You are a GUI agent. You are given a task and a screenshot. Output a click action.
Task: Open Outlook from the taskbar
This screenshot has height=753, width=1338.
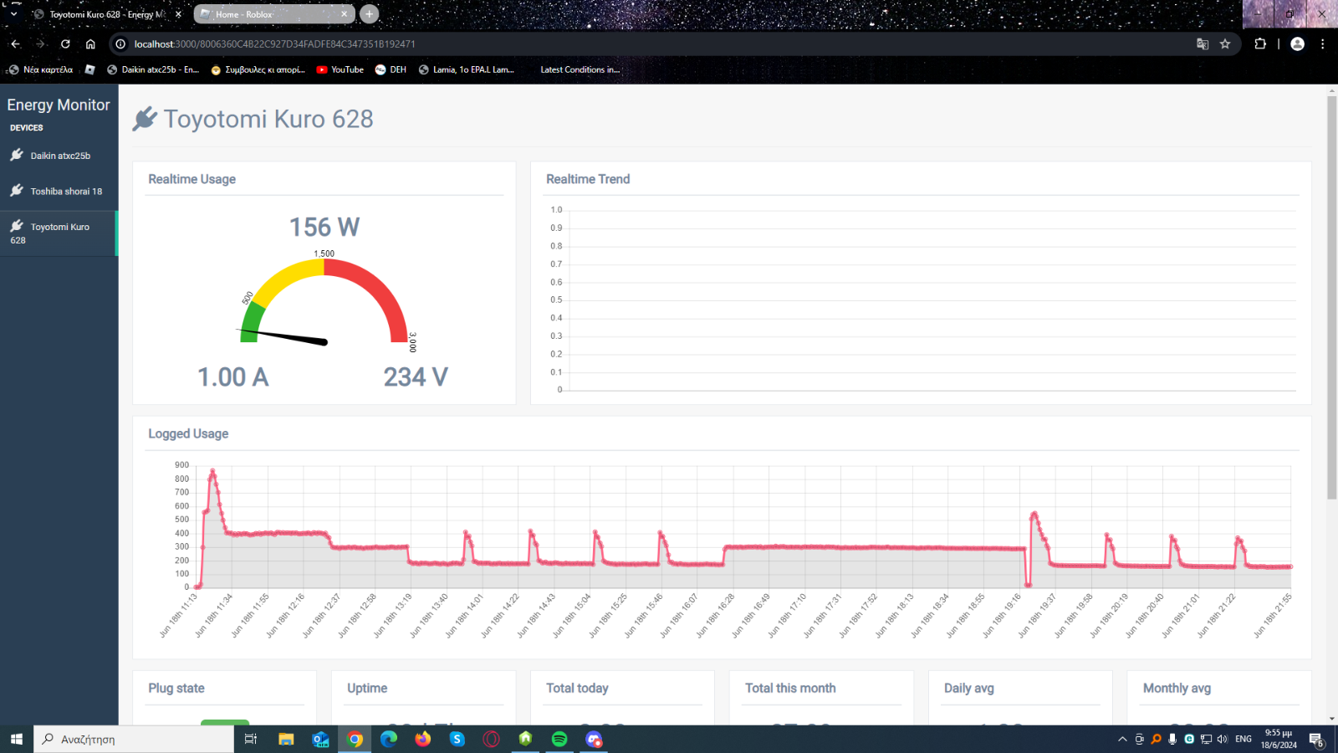click(320, 739)
